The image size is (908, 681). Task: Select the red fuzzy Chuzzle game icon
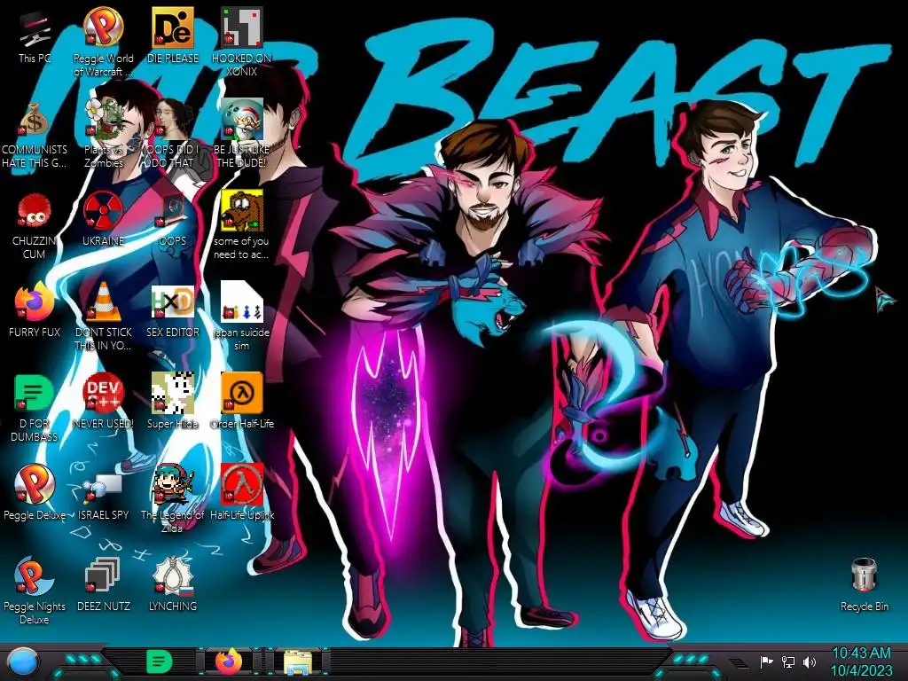pyautogui.click(x=35, y=211)
